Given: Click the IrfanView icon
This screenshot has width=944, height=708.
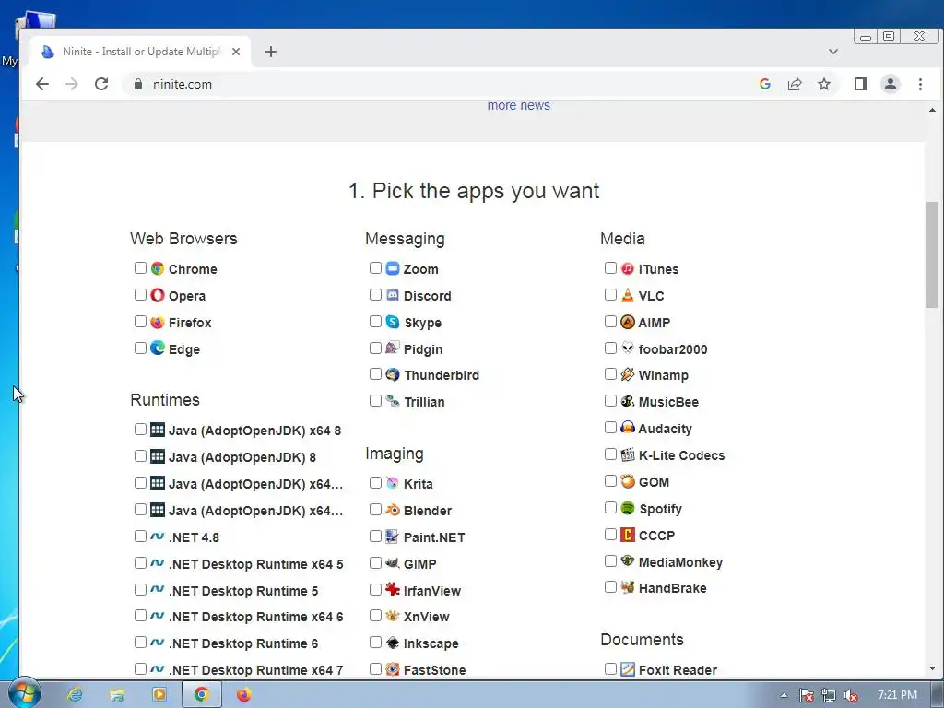Looking at the screenshot, I should click(x=393, y=589).
